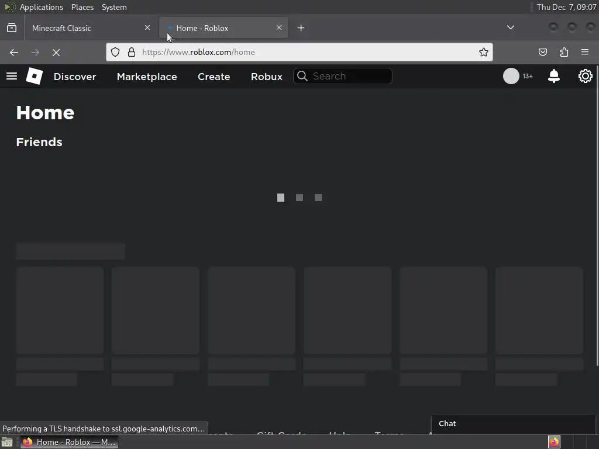Open the tracking protection shield icon
Viewport: 599px width, 449px height.
[115, 52]
